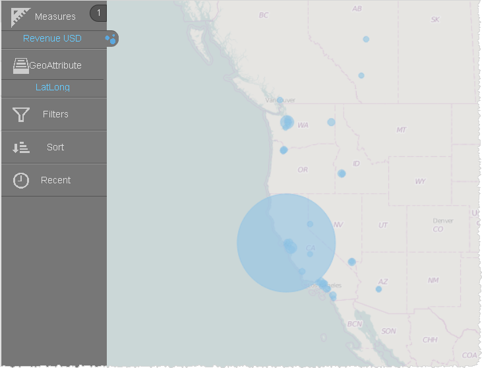This screenshot has width=482, height=368.
Task: Click the northernmost bubble in Alberta
Action: [x=366, y=39]
